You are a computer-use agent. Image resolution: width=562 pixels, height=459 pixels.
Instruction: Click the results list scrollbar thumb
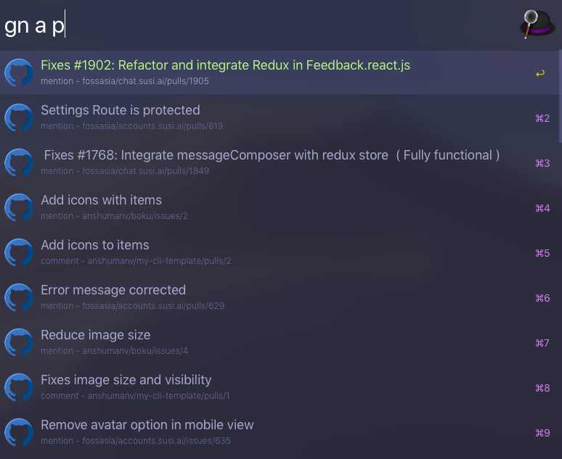561,96
